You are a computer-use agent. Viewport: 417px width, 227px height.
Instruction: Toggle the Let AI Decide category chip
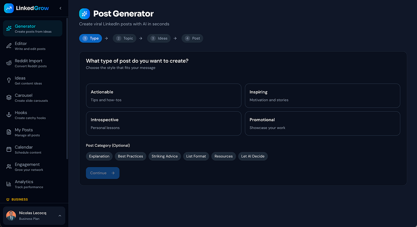tap(253, 156)
